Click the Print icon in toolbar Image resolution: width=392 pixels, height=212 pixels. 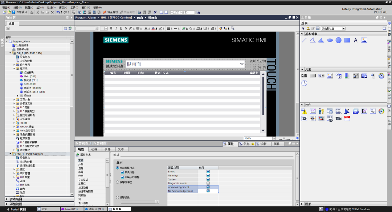[32, 12]
